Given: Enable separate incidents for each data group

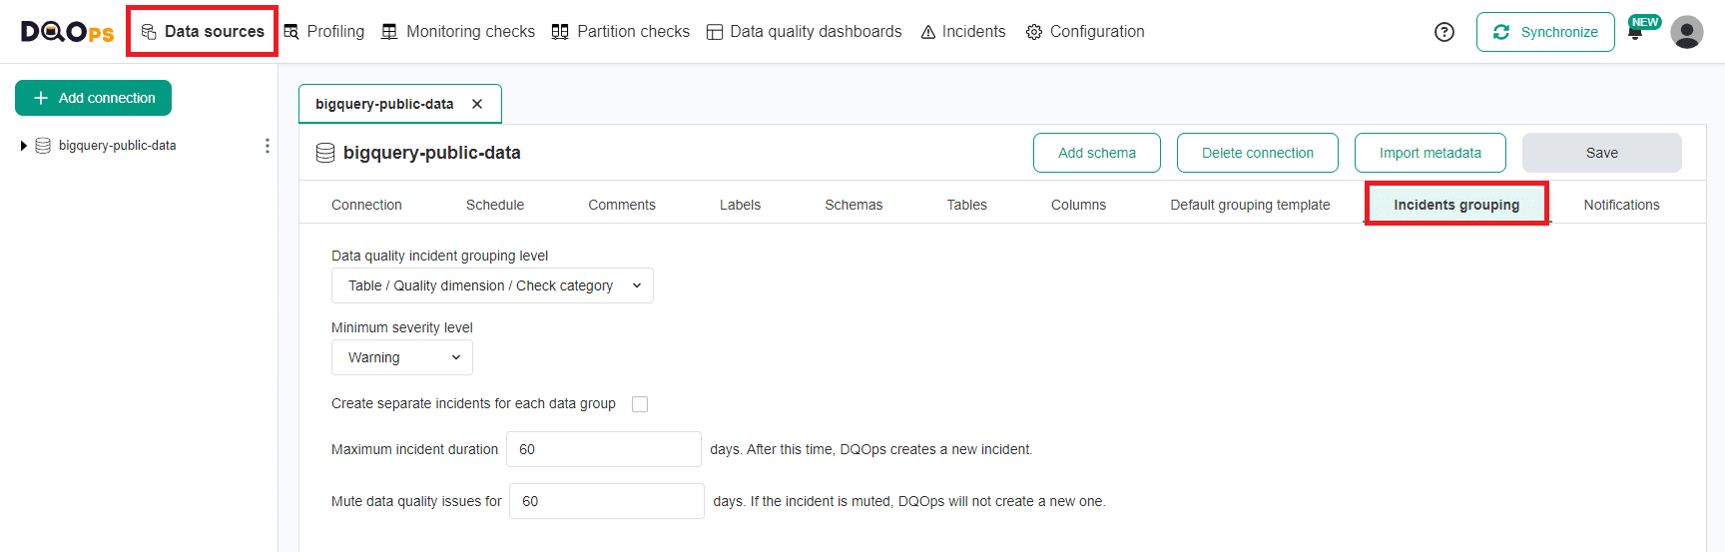Looking at the screenshot, I should click(x=640, y=404).
